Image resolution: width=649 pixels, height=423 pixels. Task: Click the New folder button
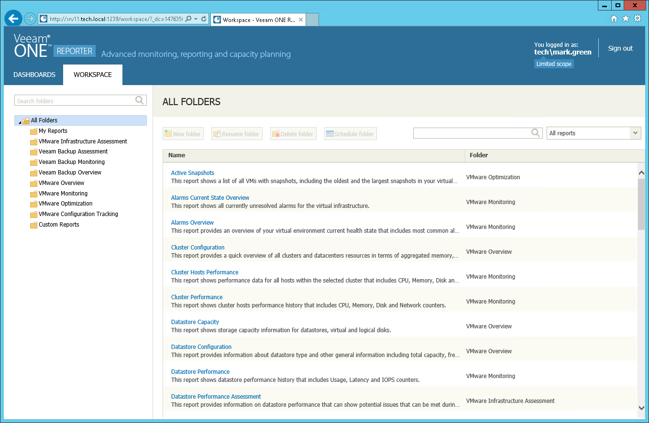(x=183, y=134)
